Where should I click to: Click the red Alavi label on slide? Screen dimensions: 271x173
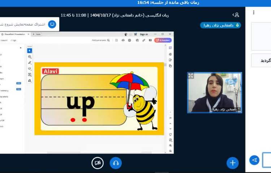pos(50,71)
